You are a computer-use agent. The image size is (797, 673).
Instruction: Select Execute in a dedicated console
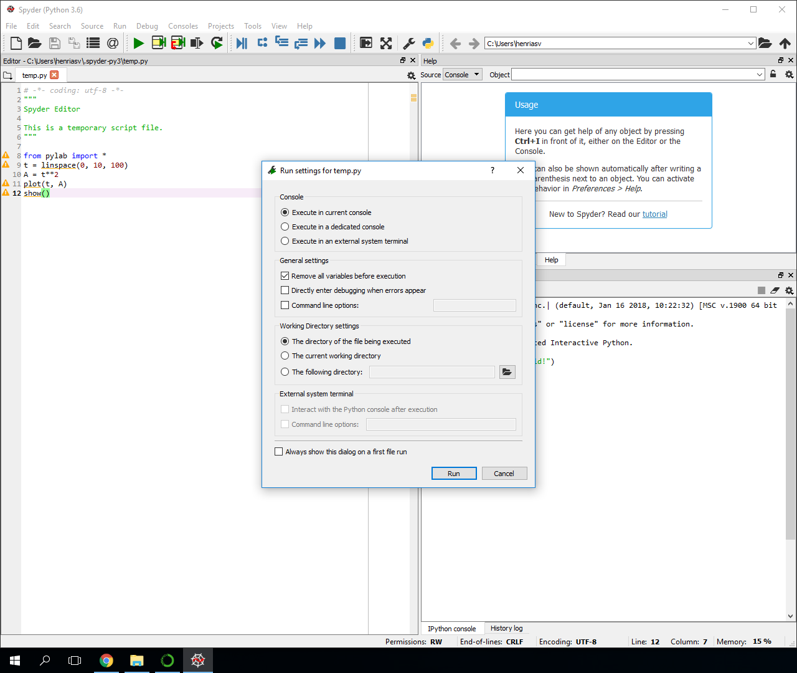pyautogui.click(x=332, y=227)
